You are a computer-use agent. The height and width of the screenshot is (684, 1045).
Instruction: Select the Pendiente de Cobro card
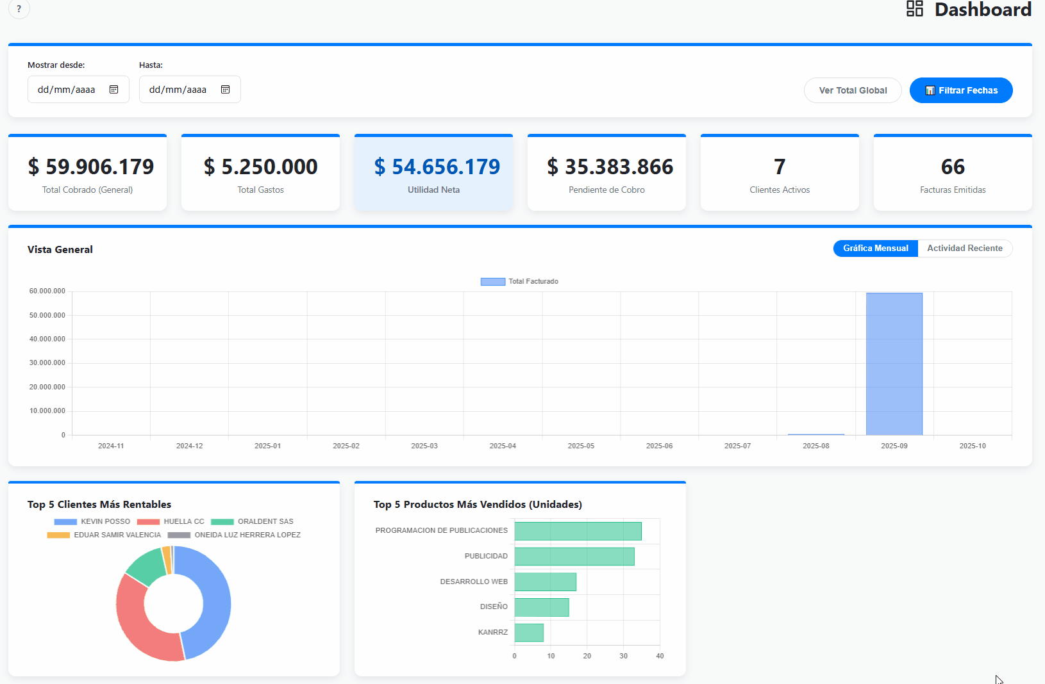[606, 172]
